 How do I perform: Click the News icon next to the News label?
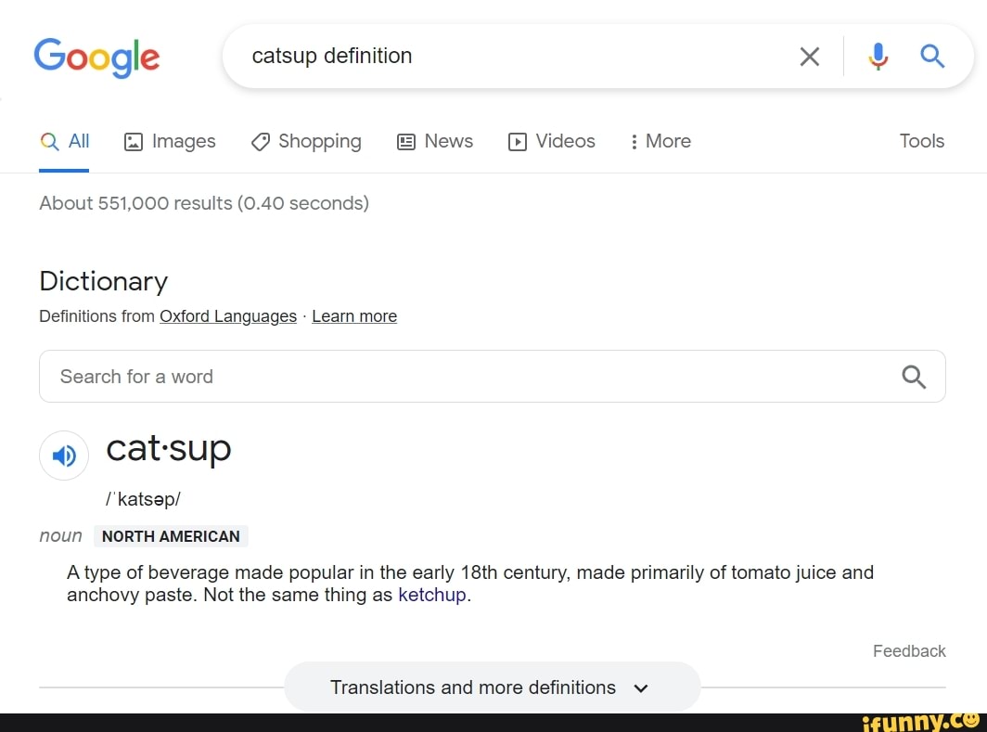tap(407, 141)
